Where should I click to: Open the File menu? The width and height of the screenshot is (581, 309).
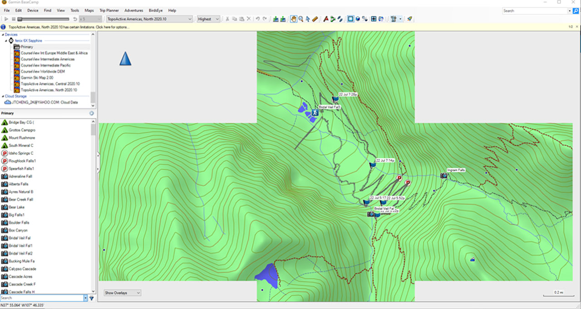7,10
